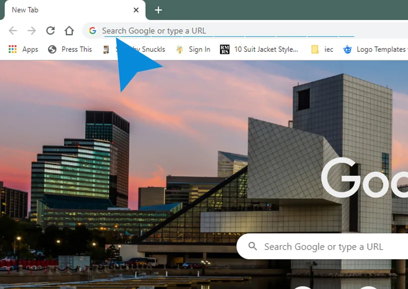Reload the current page
The width and height of the screenshot is (408, 289).
point(50,31)
